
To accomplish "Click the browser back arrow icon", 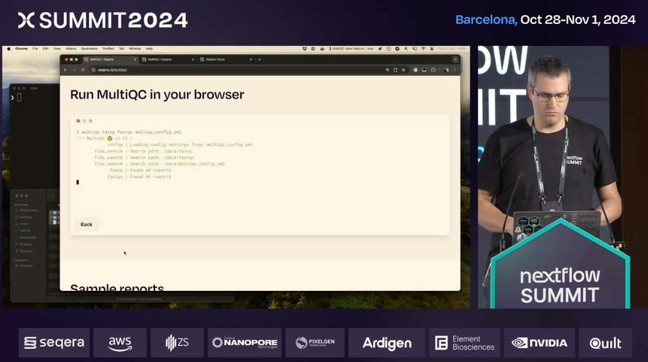I will coord(66,70).
